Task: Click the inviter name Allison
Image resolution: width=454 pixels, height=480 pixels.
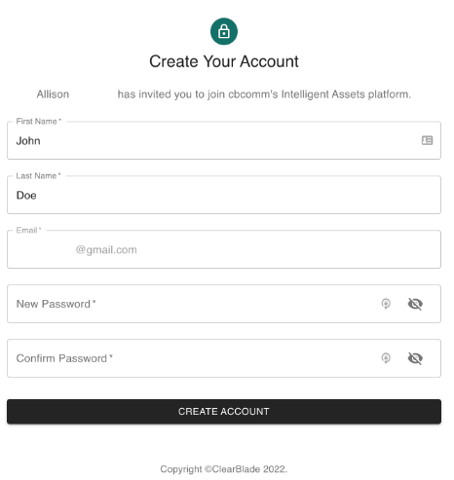Action: click(54, 95)
